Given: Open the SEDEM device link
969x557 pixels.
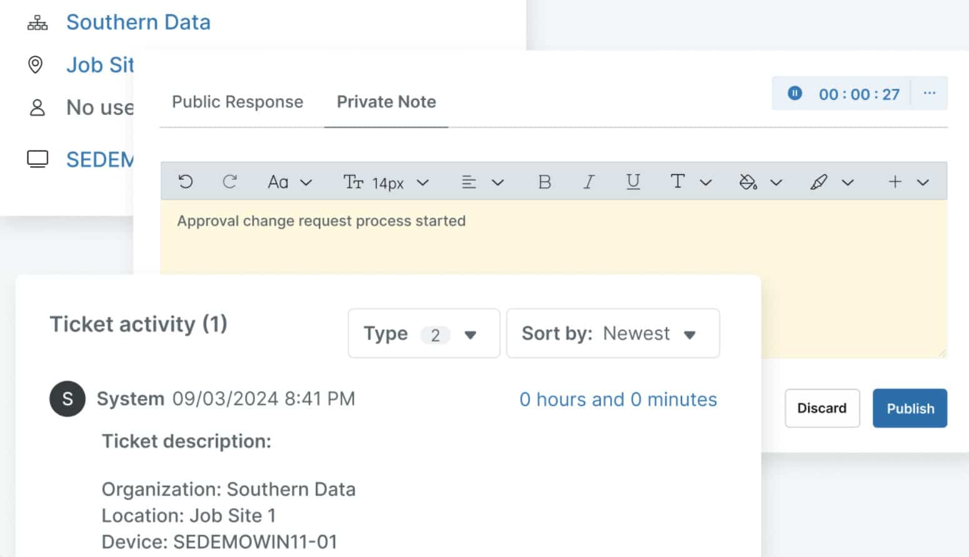Looking at the screenshot, I should click(100, 160).
